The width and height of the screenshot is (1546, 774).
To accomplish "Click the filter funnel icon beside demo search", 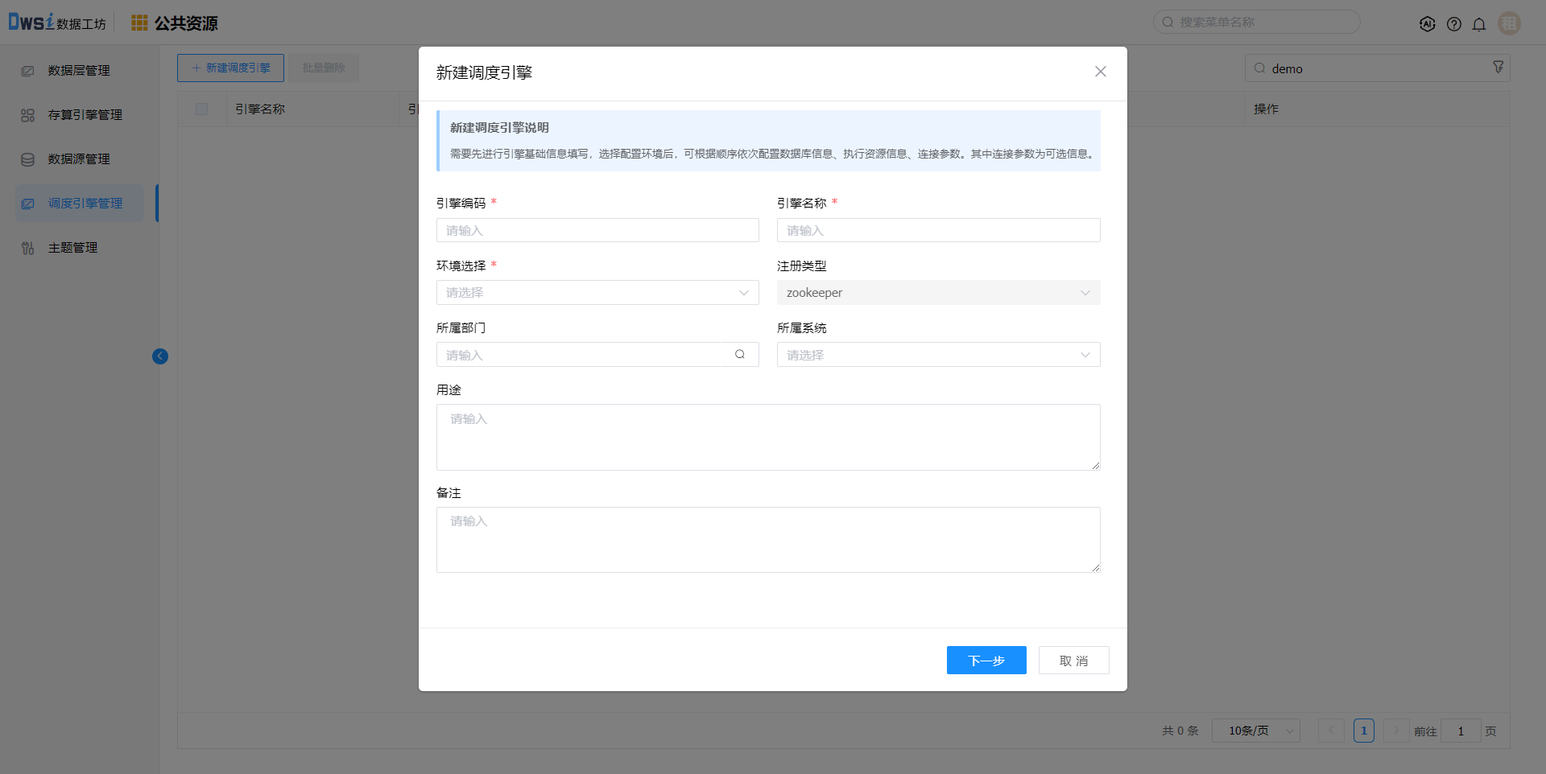I will pos(1498,68).
